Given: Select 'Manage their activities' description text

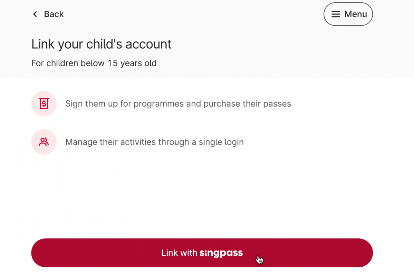Looking at the screenshot, I should (x=154, y=142).
